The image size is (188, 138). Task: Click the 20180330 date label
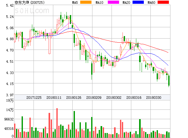coord(154,98)
